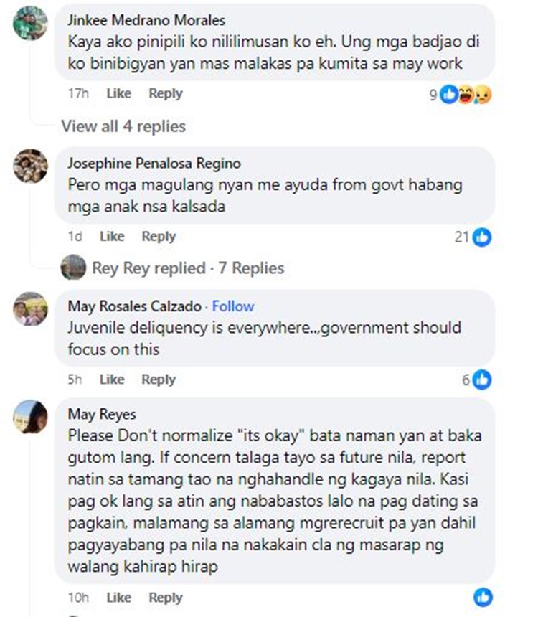
Task: Open the 5h timestamp on May Rosales comment
Action: click(75, 380)
